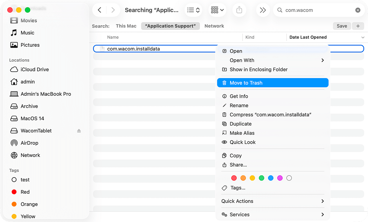
Task: Click the search magnifier icon
Action: point(280,10)
